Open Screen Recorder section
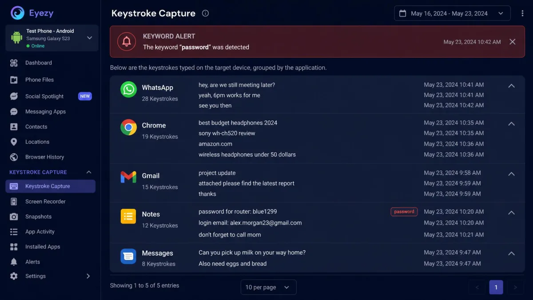The image size is (533, 300). (45, 201)
